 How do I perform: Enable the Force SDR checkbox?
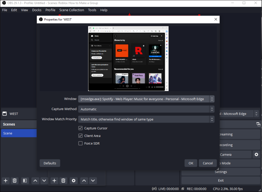[80, 143]
